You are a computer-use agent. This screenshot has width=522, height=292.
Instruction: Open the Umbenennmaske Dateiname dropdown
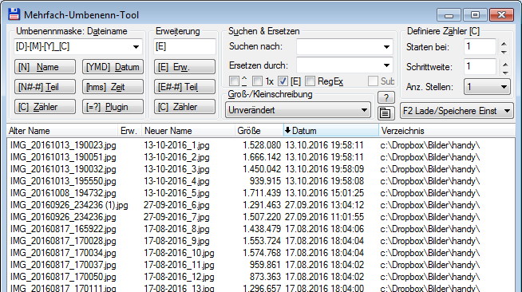pos(136,47)
